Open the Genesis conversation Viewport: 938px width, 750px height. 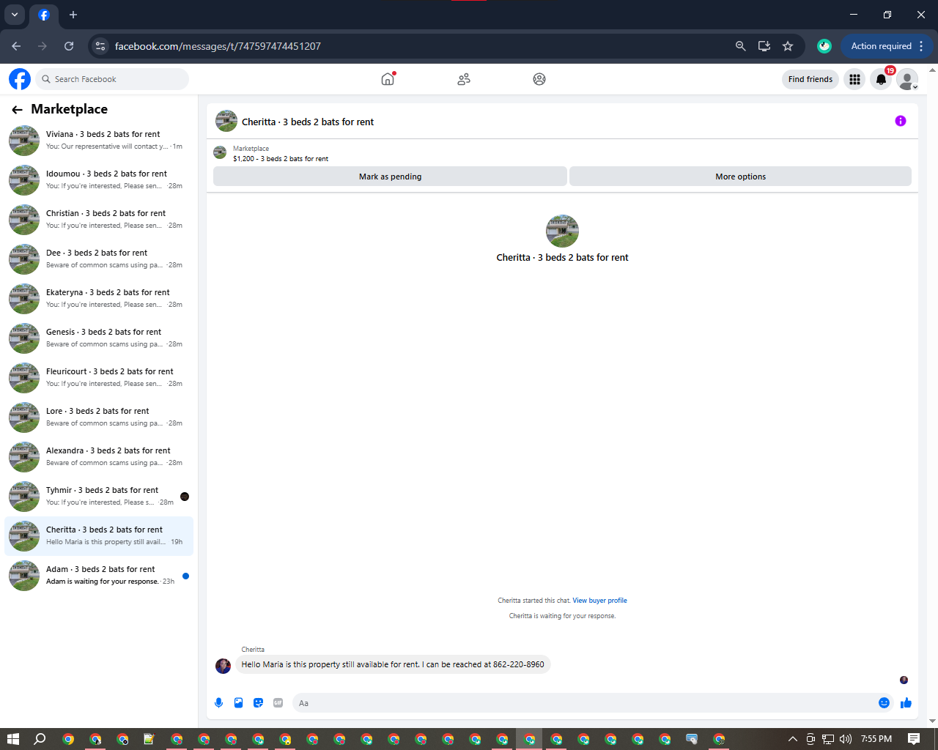click(99, 338)
